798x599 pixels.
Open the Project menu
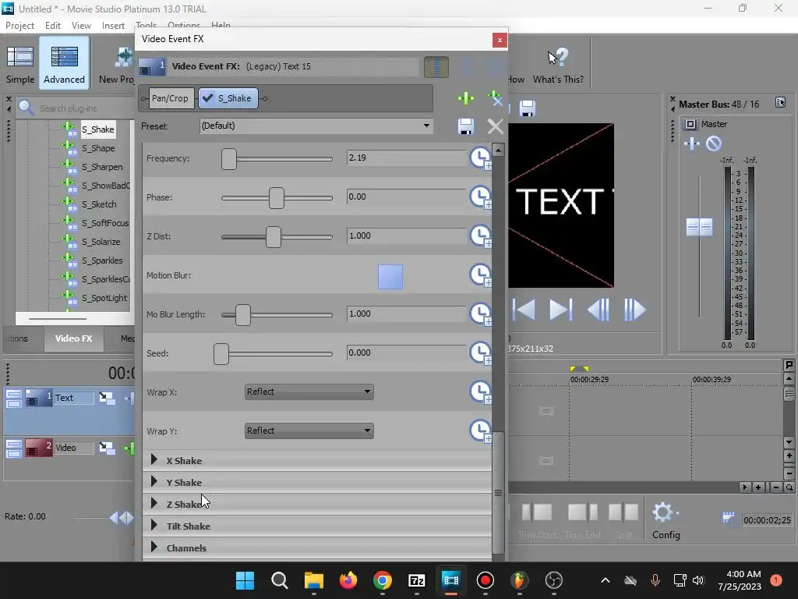19,26
